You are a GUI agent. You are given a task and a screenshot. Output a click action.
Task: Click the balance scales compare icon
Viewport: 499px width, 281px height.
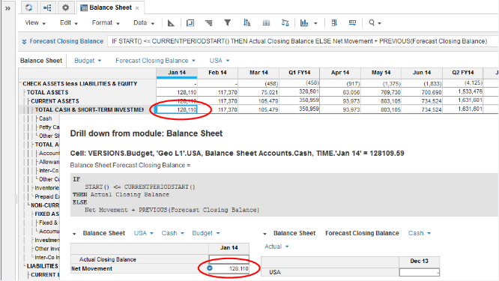(285, 23)
